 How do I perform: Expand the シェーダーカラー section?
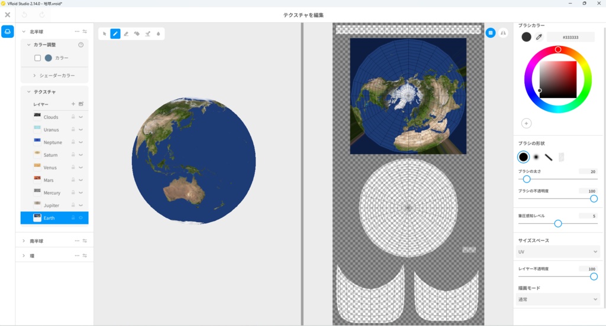click(34, 76)
